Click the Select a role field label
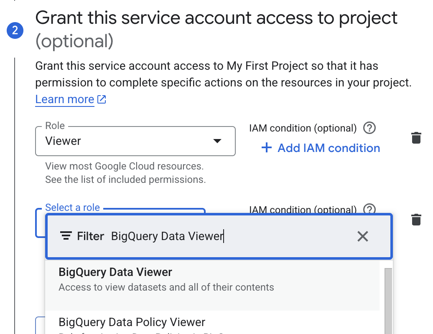 [x=72, y=207]
